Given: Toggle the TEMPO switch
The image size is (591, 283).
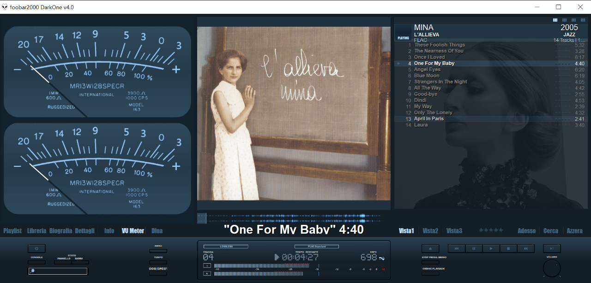Looking at the screenshot, I should [158, 262].
